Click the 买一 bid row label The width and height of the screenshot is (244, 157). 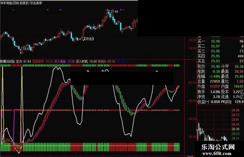[x=201, y=41]
